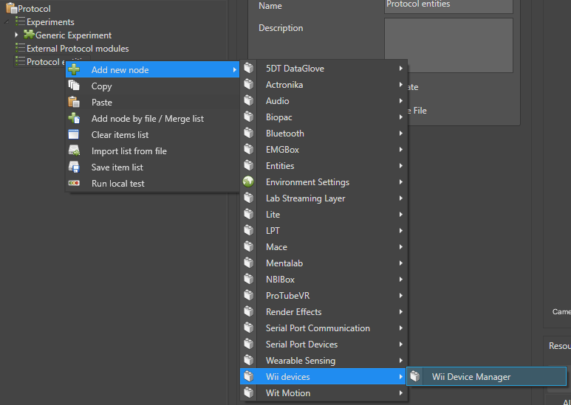Screen dimensions: 571x405
Task: Click the Protocol root clipboard icon
Action: [x=12, y=8]
